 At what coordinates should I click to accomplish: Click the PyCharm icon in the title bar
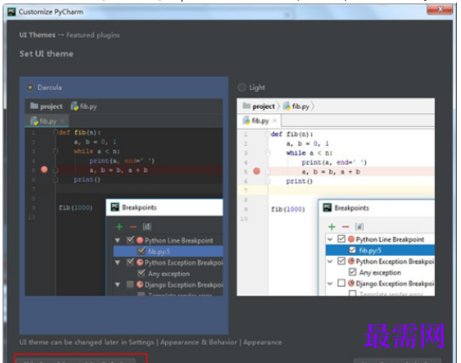[11, 12]
